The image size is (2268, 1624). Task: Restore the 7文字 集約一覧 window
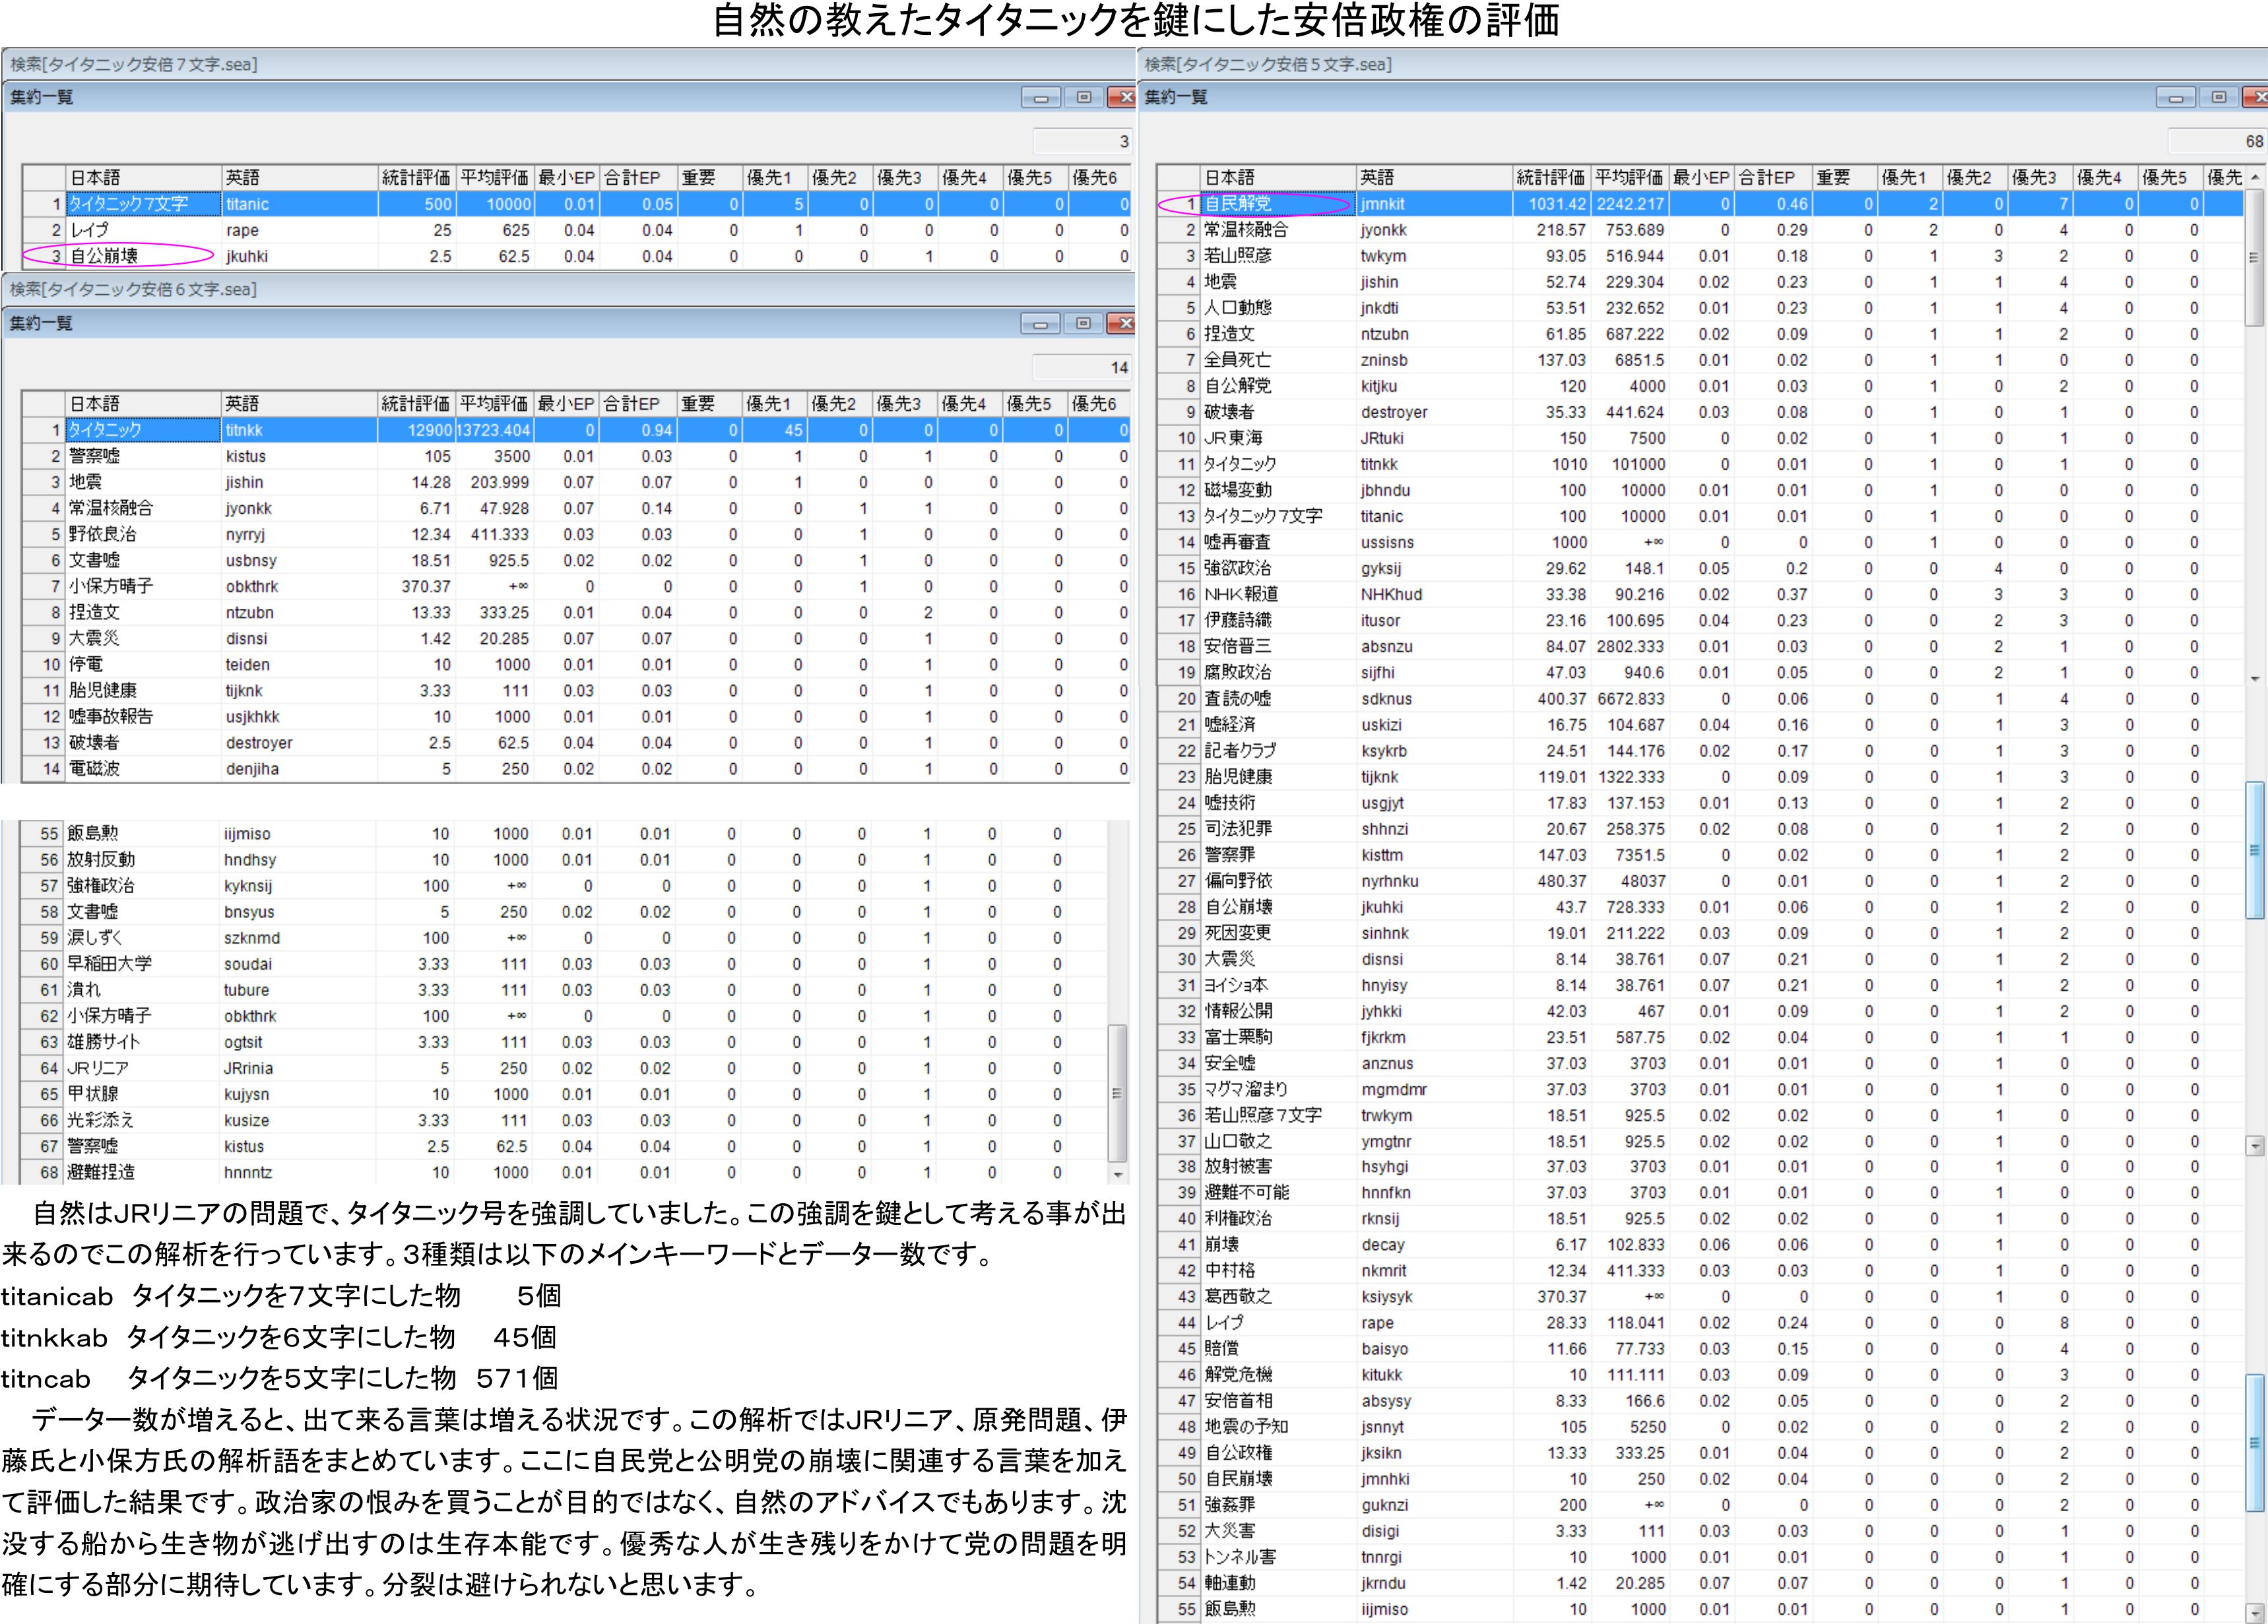[x=1083, y=98]
